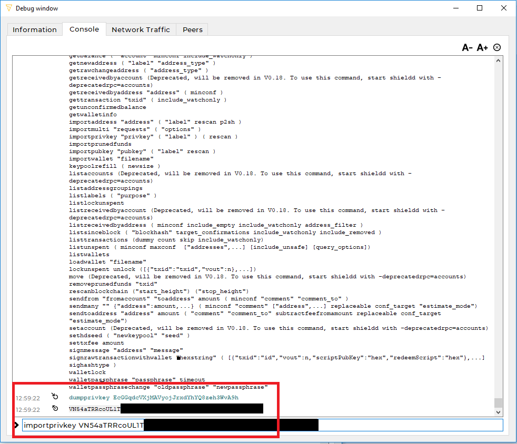Click the 'listwallets' line

coord(89,255)
